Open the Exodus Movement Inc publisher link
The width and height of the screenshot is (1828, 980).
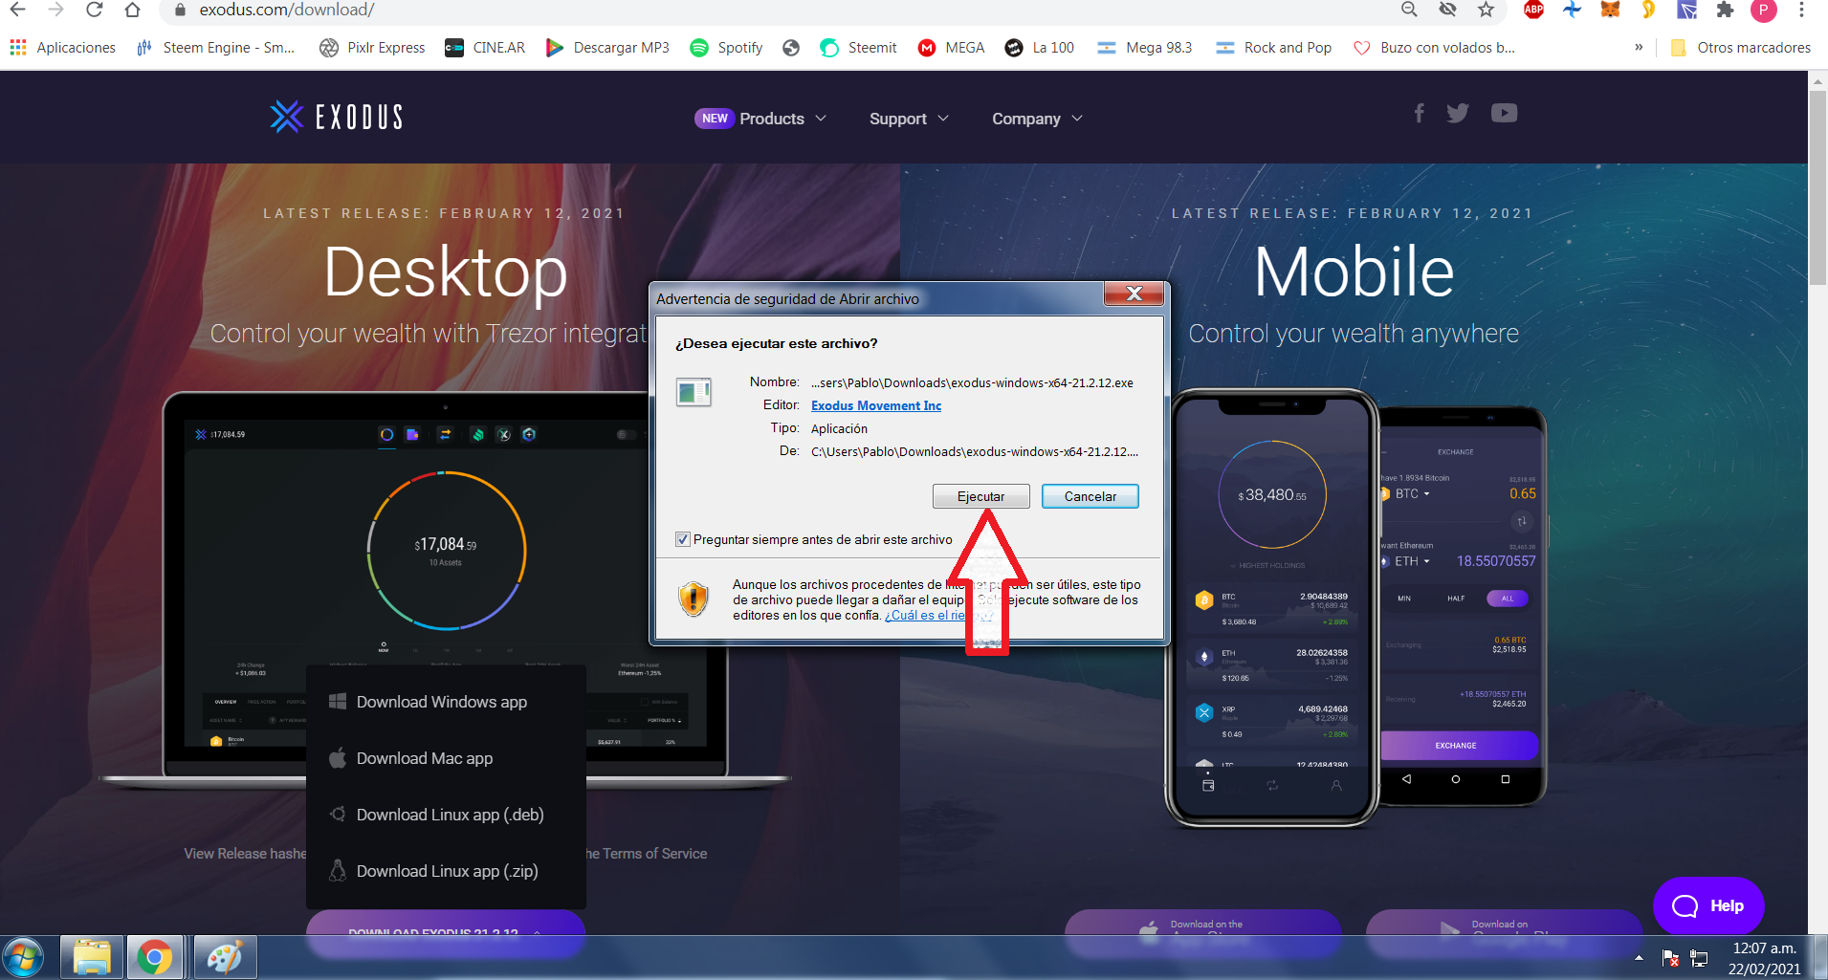[876, 405]
